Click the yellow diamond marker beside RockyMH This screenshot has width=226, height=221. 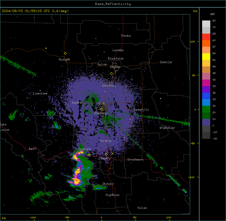pyautogui.click(x=66, y=53)
